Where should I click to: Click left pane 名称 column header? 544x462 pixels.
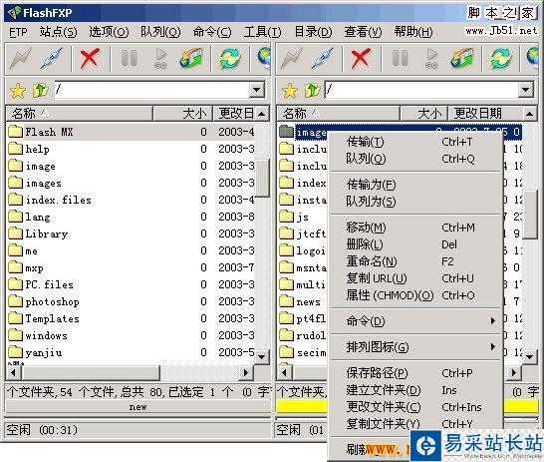pos(79,113)
